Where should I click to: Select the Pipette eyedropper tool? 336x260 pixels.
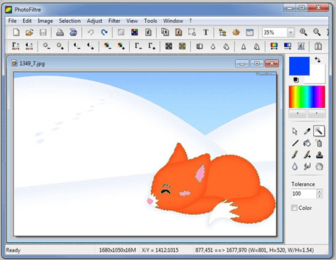tap(307, 131)
